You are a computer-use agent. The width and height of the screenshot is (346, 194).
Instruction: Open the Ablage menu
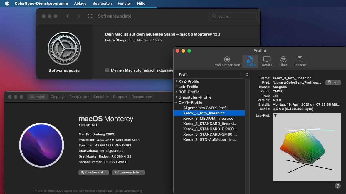(x=80, y=3)
